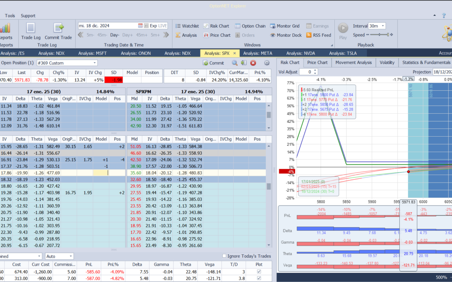
Task: Expand the Windows group dialog launcher
Action: pos(331,45)
